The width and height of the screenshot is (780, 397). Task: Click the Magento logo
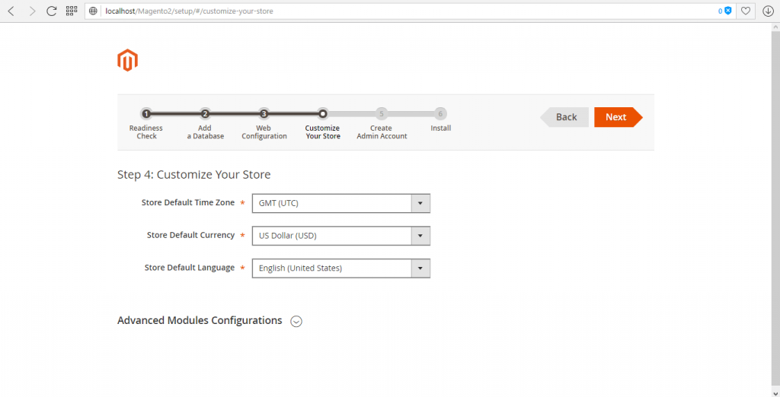point(127,60)
